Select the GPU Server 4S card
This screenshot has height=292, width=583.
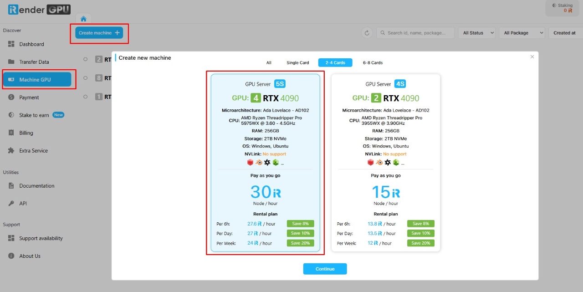click(x=385, y=163)
